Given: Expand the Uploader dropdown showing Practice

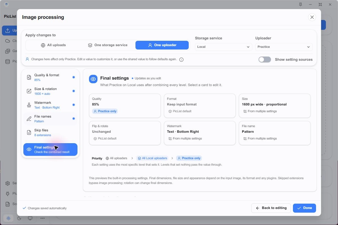Looking at the screenshot, I should 284,47.
